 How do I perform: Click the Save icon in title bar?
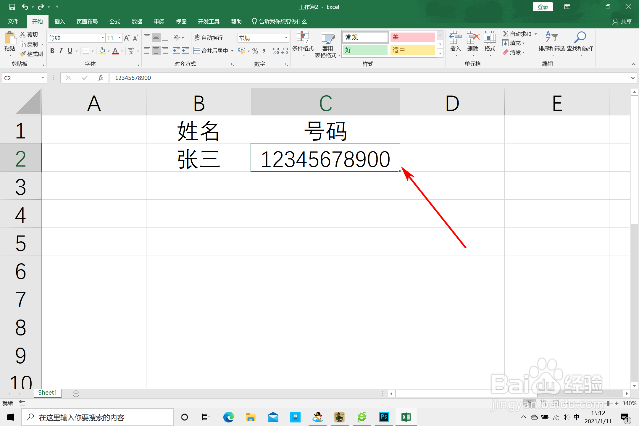pos(12,7)
